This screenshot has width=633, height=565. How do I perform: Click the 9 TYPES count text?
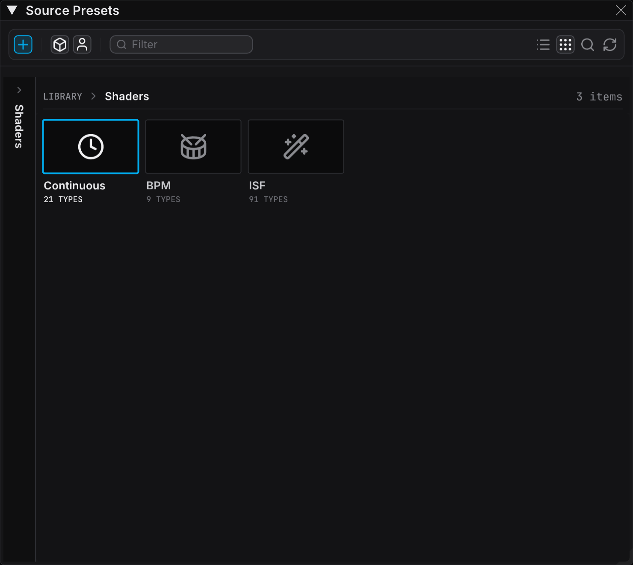click(163, 200)
